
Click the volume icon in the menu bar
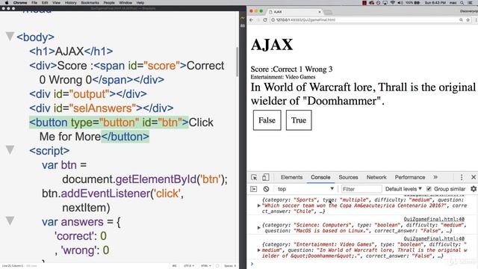point(400,3)
